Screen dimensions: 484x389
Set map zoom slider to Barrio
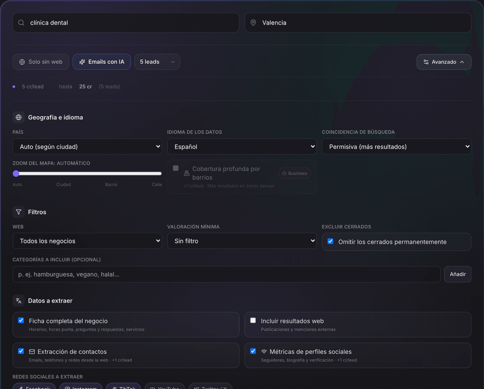coord(111,174)
